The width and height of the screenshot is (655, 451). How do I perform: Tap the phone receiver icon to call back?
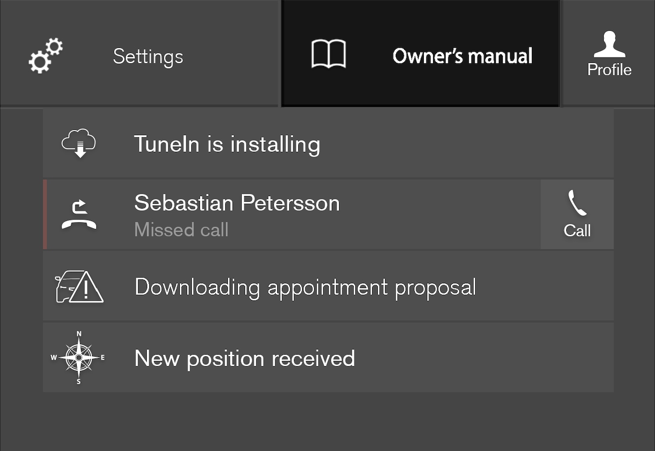[x=577, y=203]
